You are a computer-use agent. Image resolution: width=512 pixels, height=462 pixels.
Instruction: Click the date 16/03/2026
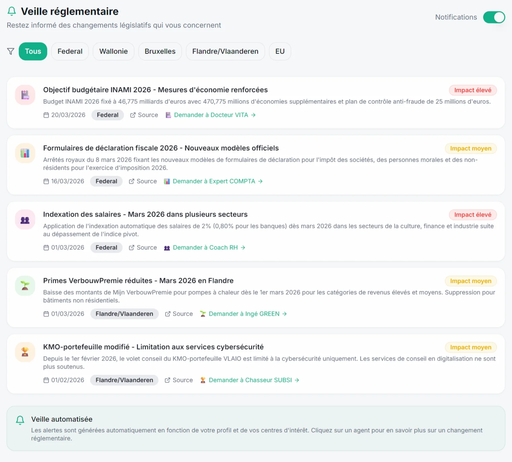(x=68, y=181)
